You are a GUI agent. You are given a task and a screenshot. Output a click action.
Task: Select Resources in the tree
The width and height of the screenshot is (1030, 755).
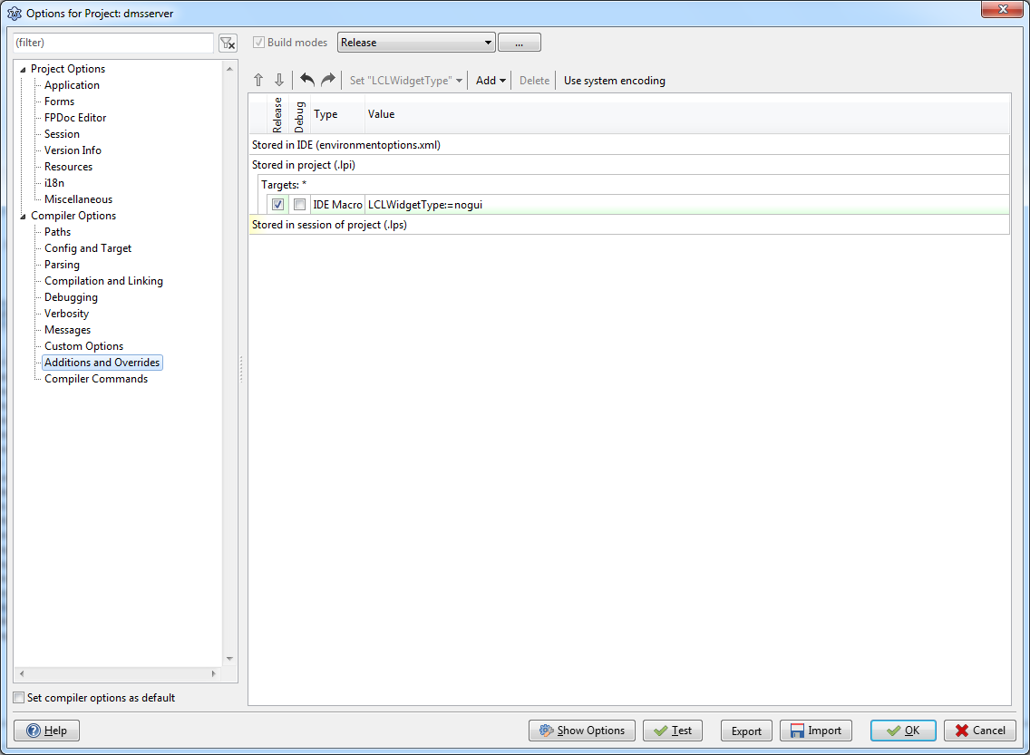click(x=68, y=167)
